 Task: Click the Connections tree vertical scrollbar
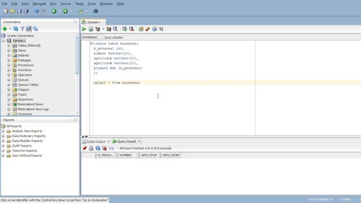pyautogui.click(x=77, y=55)
